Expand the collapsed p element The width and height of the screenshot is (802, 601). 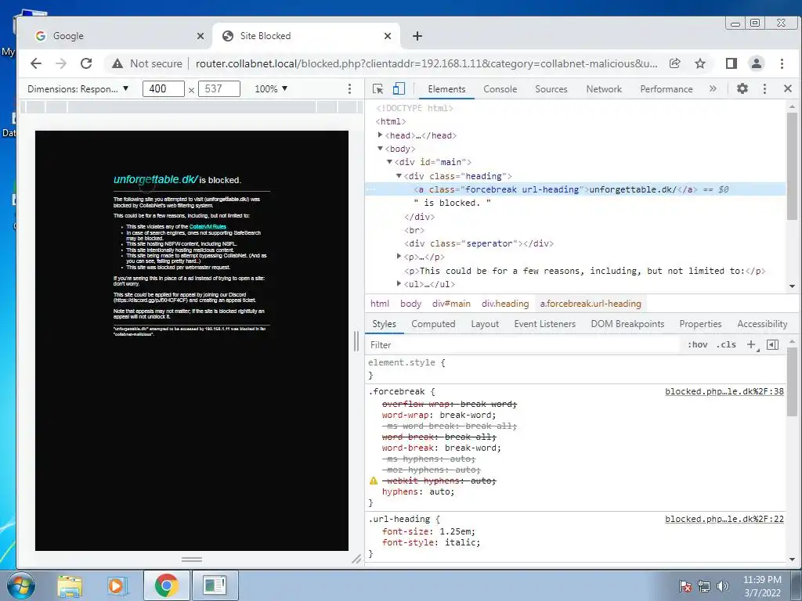[x=399, y=256]
